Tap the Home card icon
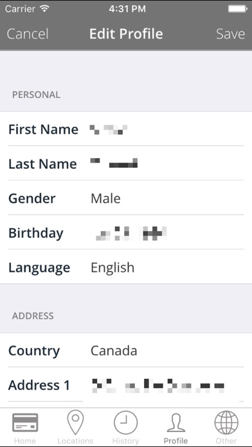Viewport: 252px width, 447px height. (25, 422)
